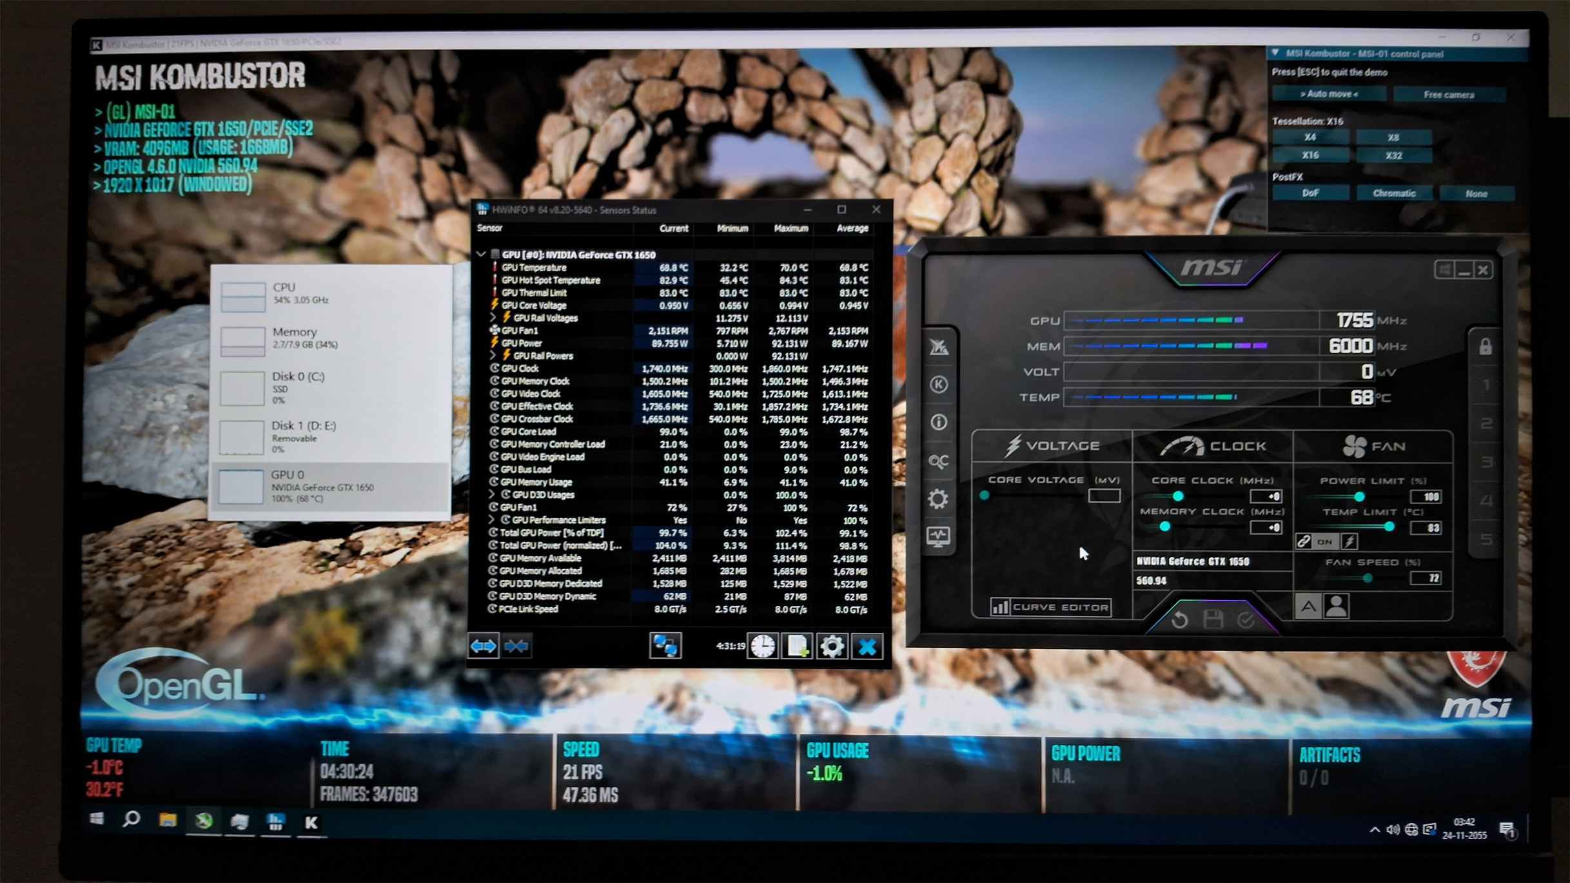Enable Chromatic PostFX in Kombustor panel
Viewport: 1570px width, 883px height.
point(1394,193)
